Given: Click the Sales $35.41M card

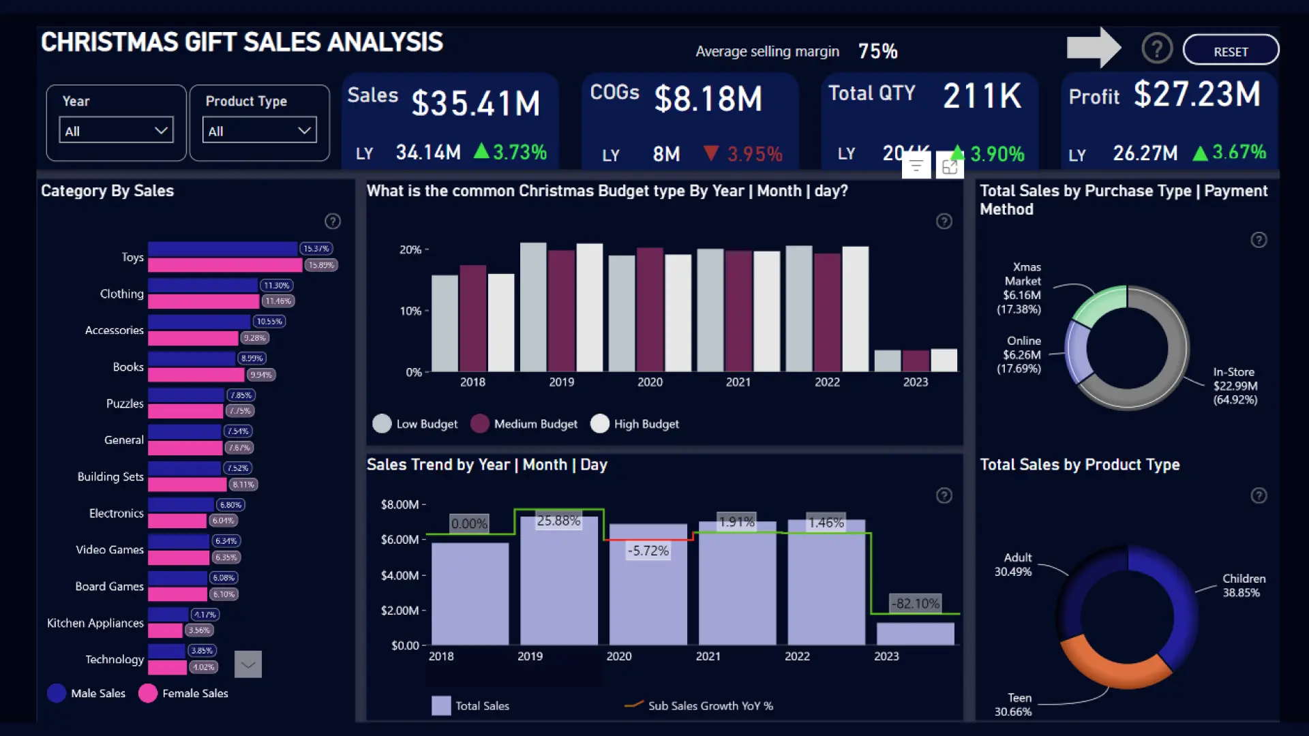Looking at the screenshot, I should pos(451,121).
